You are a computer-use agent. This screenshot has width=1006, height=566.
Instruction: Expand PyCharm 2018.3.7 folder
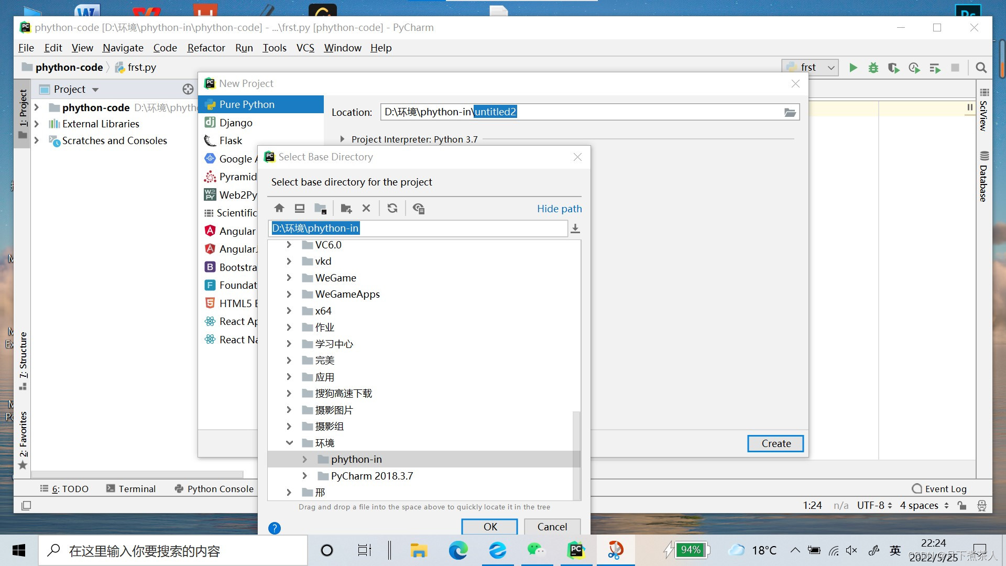304,476
